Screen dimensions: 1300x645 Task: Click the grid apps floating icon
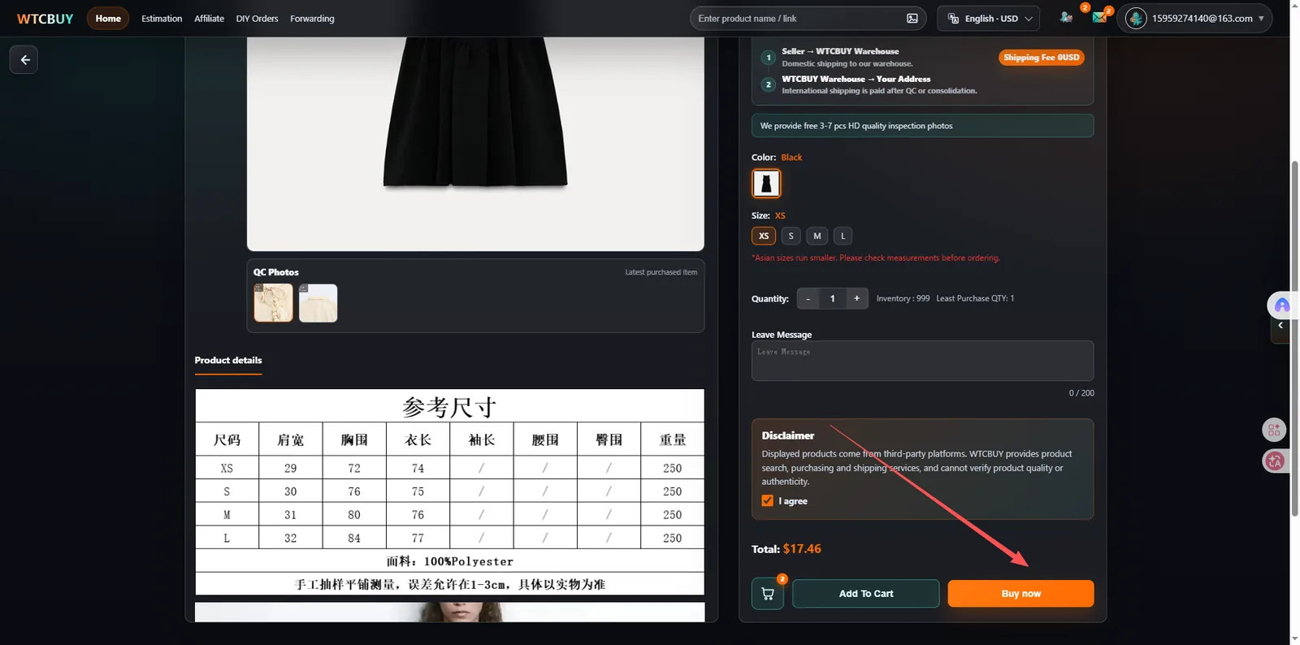click(1274, 429)
